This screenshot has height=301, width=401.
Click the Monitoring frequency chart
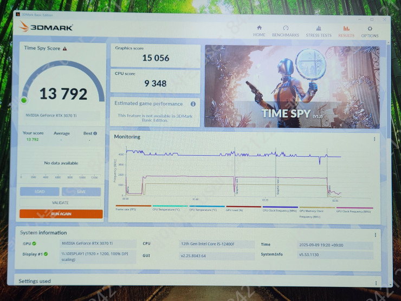[x=243, y=173]
